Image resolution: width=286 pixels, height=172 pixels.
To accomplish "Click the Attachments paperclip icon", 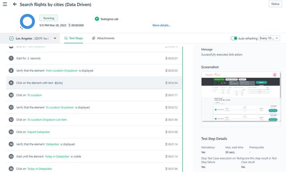I will coord(93,38).
